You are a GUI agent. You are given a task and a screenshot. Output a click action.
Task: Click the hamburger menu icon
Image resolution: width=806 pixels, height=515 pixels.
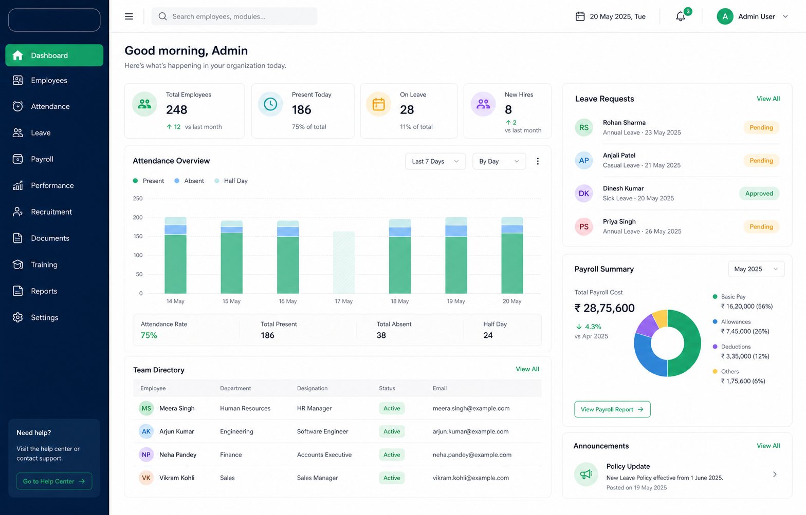tap(129, 16)
